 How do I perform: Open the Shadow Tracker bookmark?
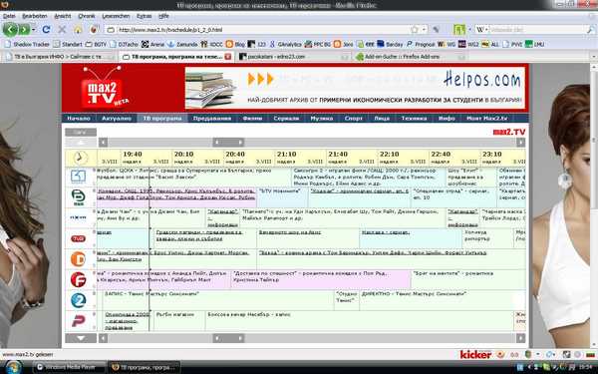coord(27,44)
